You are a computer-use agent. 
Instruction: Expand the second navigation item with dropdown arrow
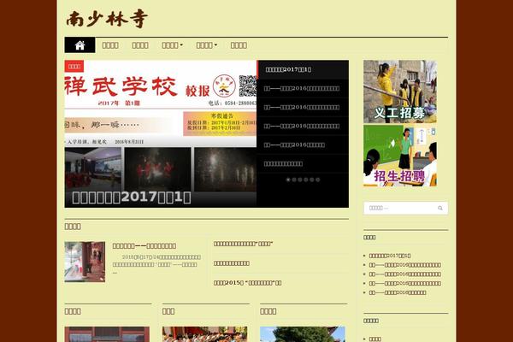pos(206,45)
